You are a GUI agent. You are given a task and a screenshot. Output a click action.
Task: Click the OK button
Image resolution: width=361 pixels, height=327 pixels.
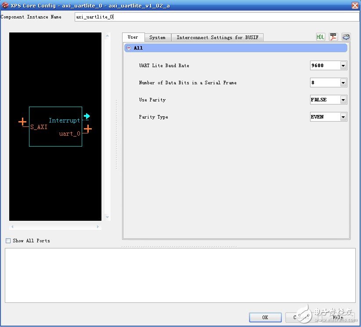click(265, 317)
